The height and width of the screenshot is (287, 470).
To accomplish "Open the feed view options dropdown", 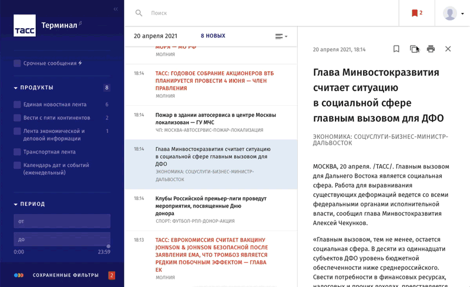I will click(x=281, y=36).
